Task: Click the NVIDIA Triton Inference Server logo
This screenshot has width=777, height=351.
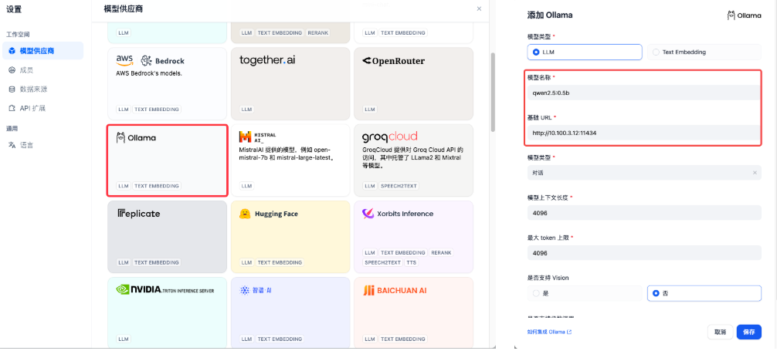Action: point(165,290)
